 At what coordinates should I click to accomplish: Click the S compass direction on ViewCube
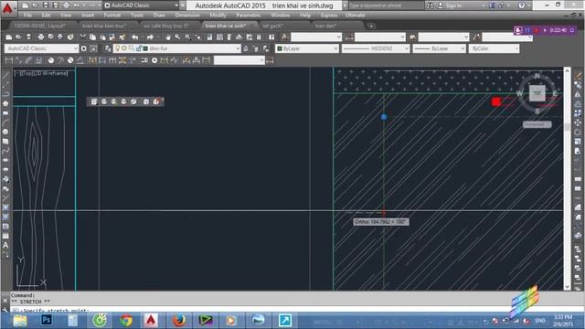pos(537,111)
